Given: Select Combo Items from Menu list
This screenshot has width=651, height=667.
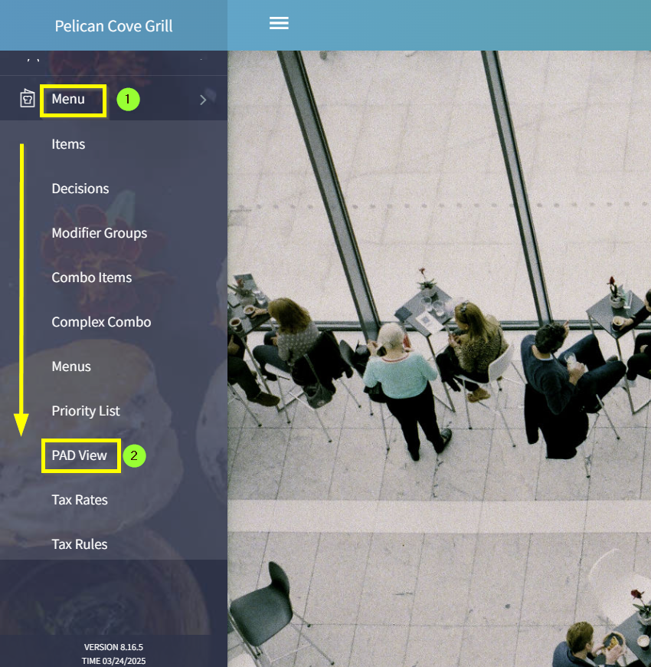Looking at the screenshot, I should 91,278.
